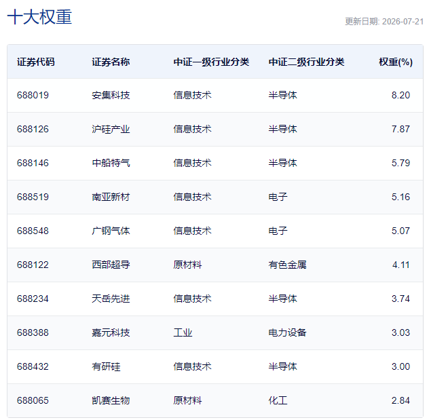Click weight value 2.84
Screen dimensions: 429x420
[400, 400]
